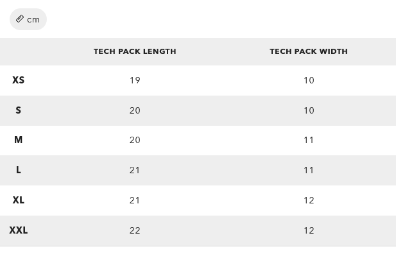The height and width of the screenshot is (274, 396).
Task: Select the XL width value 12
Action: (x=309, y=200)
